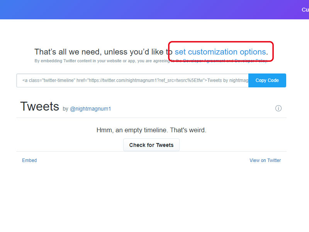Open the View on Twitter link
The image size is (309, 232).
[265, 160]
